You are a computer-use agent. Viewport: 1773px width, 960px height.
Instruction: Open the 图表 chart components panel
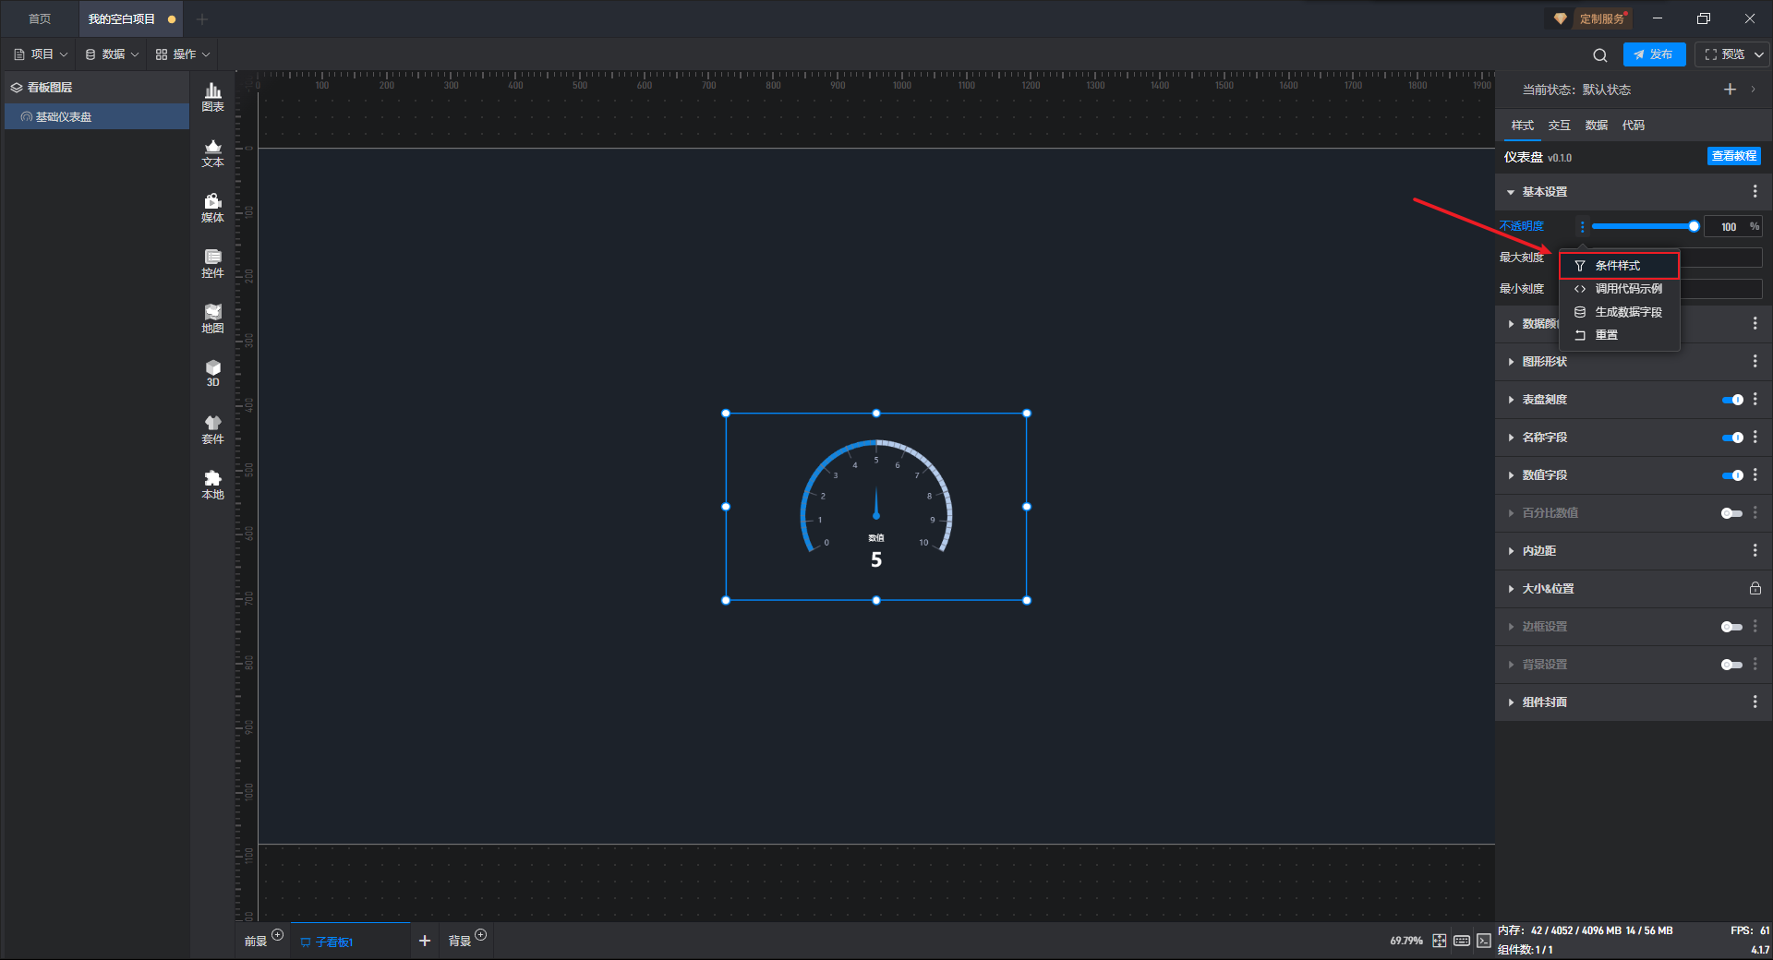point(212,97)
